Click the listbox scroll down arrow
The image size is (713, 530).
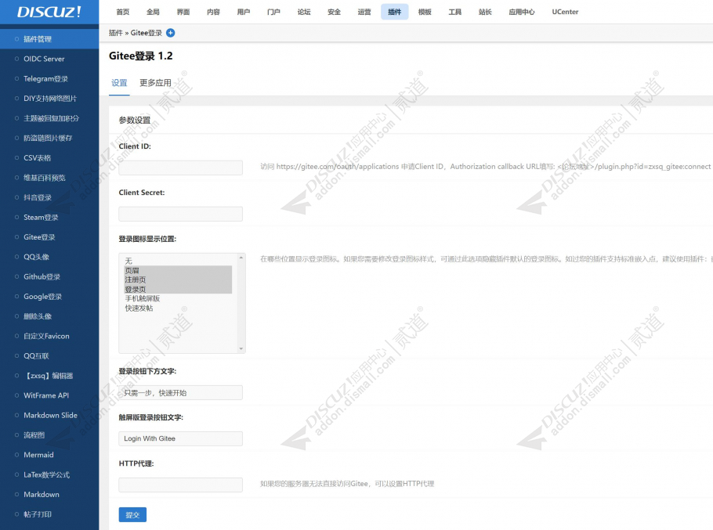241,349
